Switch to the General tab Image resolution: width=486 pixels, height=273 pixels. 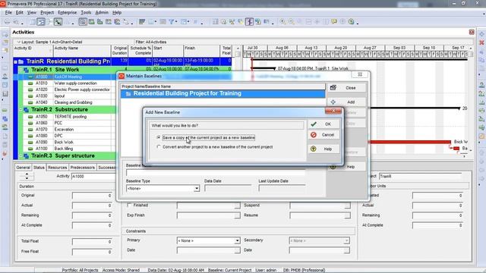point(24,168)
